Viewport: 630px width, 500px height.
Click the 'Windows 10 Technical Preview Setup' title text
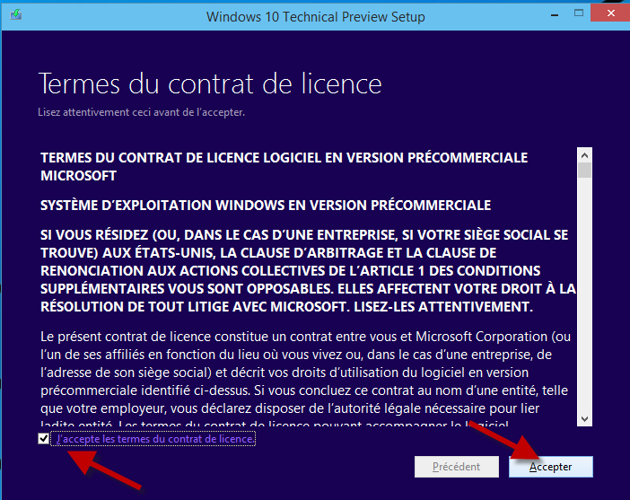coord(315,17)
